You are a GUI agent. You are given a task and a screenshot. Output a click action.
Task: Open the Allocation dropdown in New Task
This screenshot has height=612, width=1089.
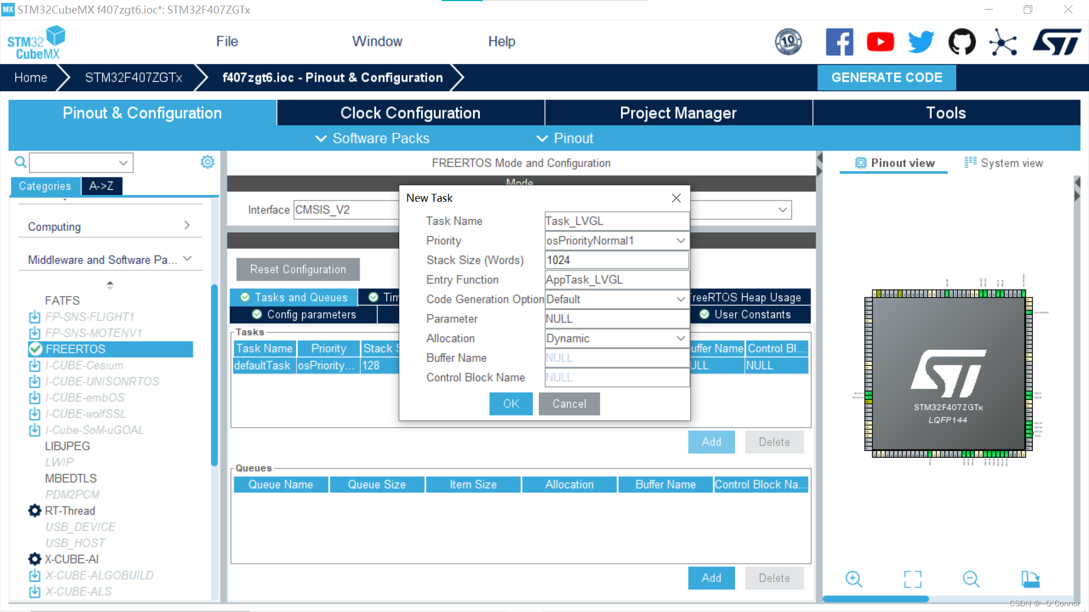681,338
